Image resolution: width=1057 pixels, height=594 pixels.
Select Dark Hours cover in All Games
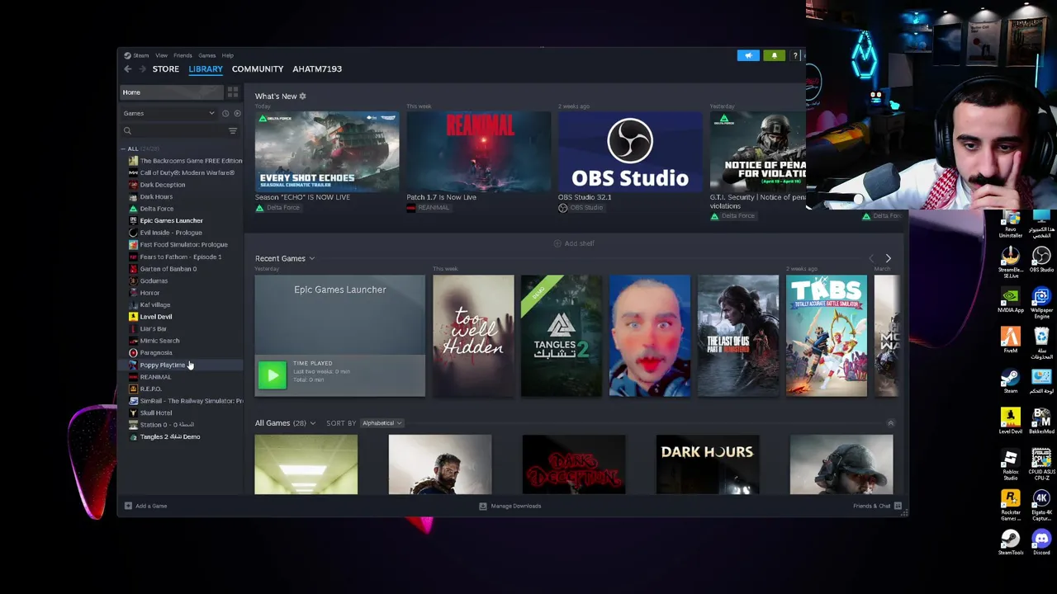pos(708,464)
